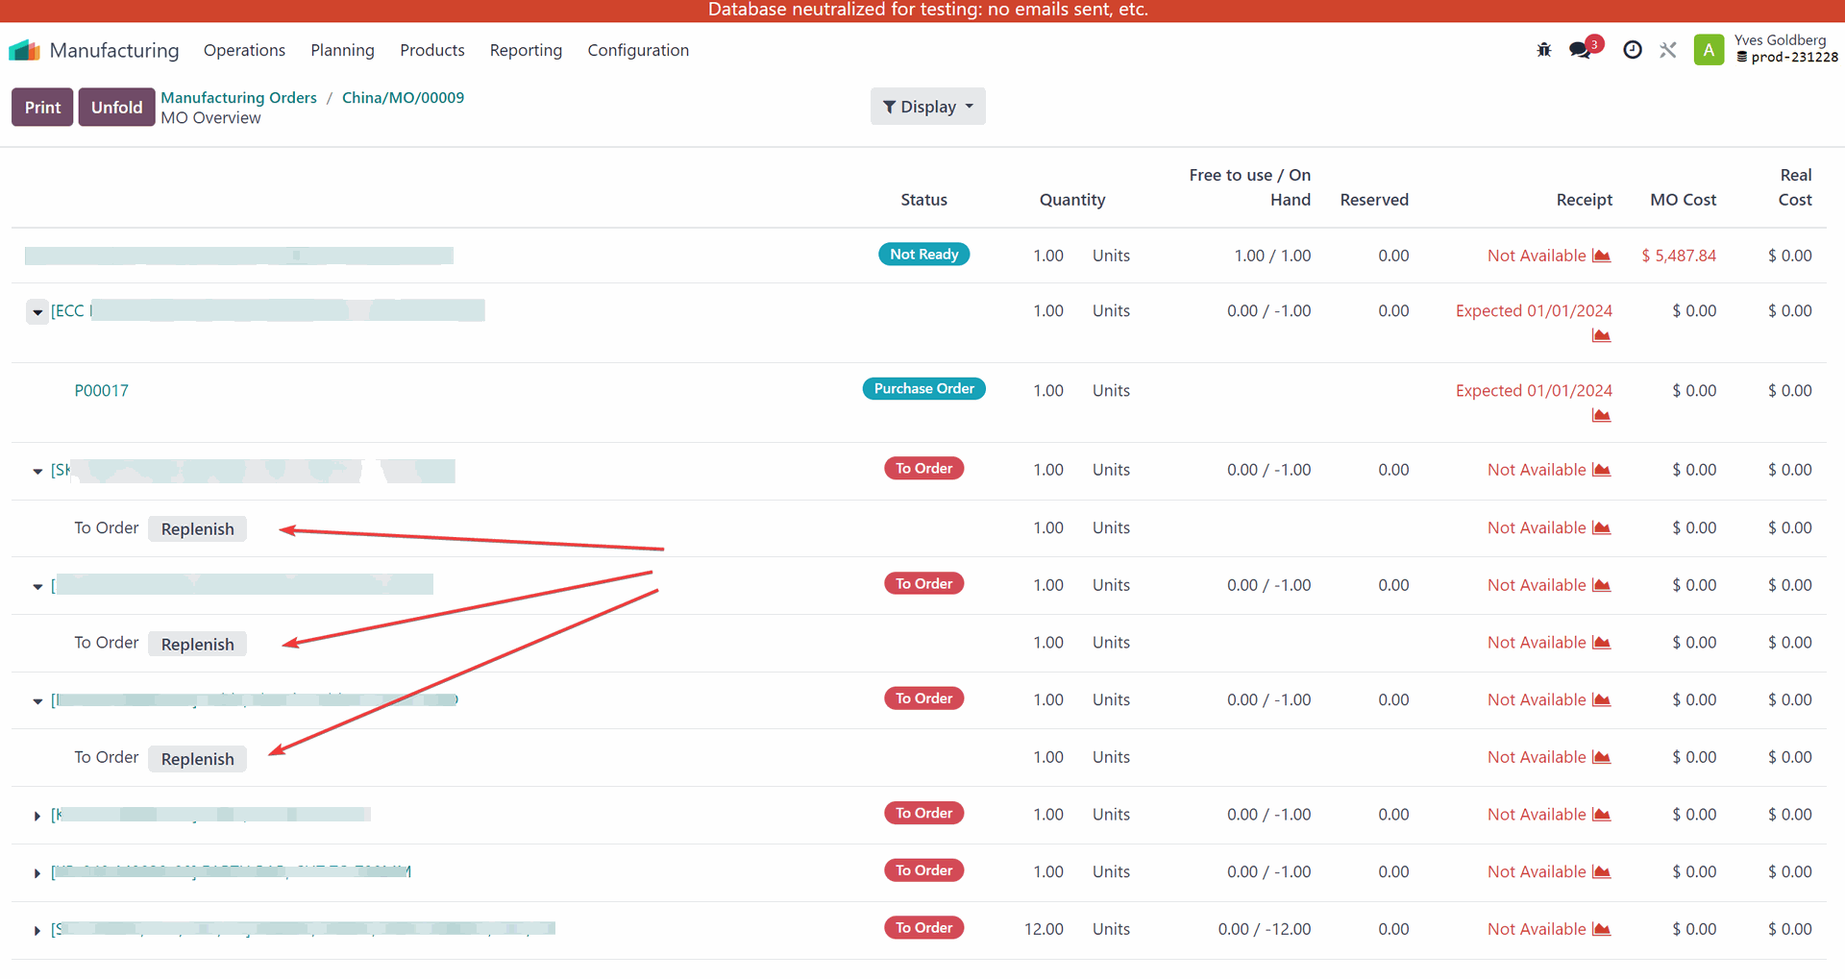Click forecast chart icon in Not Ready row

[1601, 256]
